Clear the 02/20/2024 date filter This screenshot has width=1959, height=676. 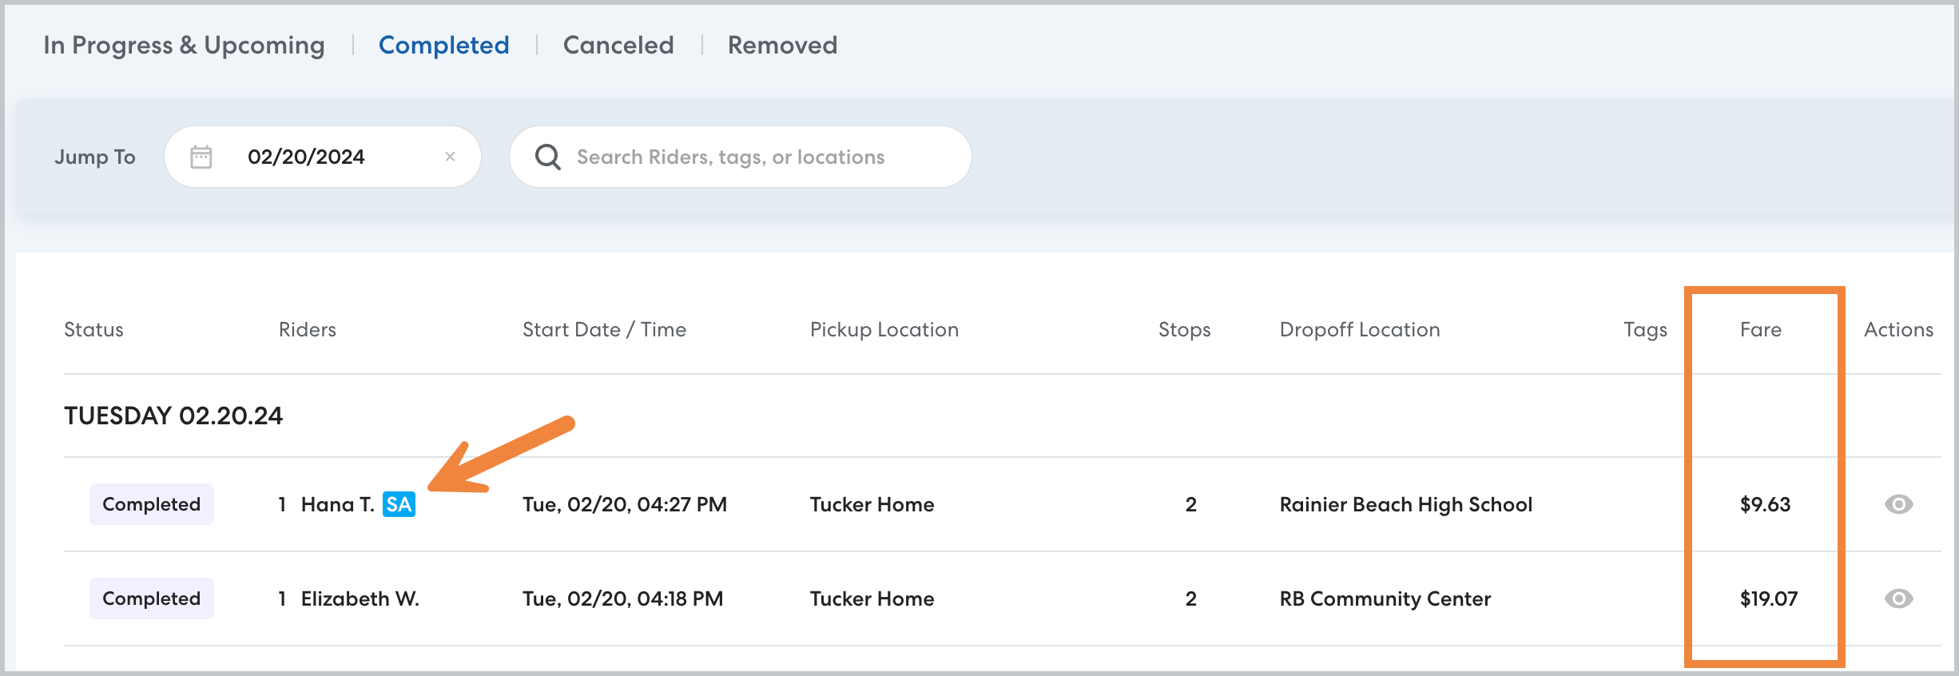[x=450, y=157]
